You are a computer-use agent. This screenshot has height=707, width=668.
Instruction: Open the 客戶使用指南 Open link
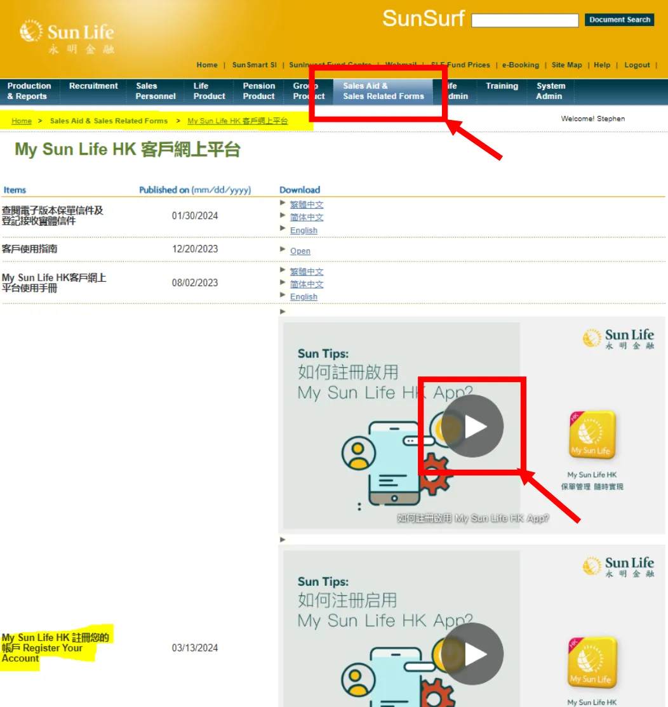(300, 251)
